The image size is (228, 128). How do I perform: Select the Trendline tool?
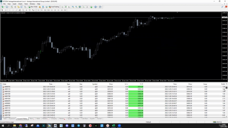[16, 10]
